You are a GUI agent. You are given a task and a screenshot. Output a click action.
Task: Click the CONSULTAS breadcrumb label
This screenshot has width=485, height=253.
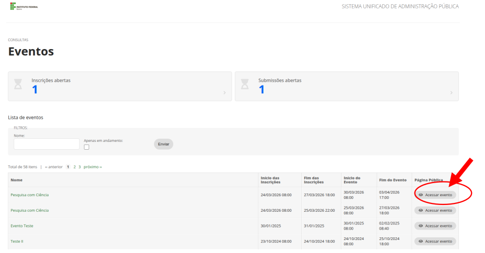click(18, 40)
